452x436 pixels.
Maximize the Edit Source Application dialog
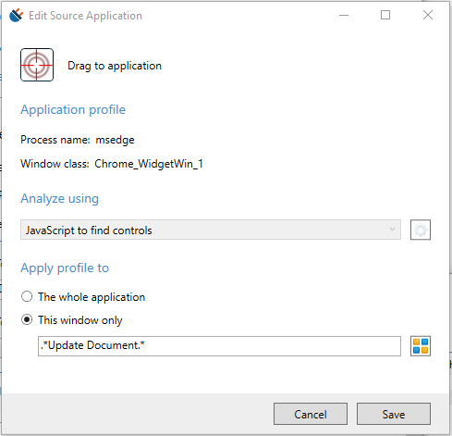385,15
